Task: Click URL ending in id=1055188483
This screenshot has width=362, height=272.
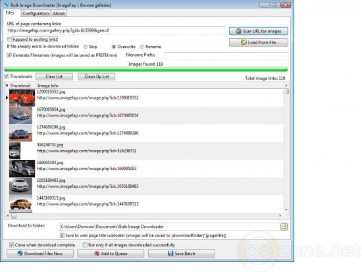Action: tap(88, 186)
